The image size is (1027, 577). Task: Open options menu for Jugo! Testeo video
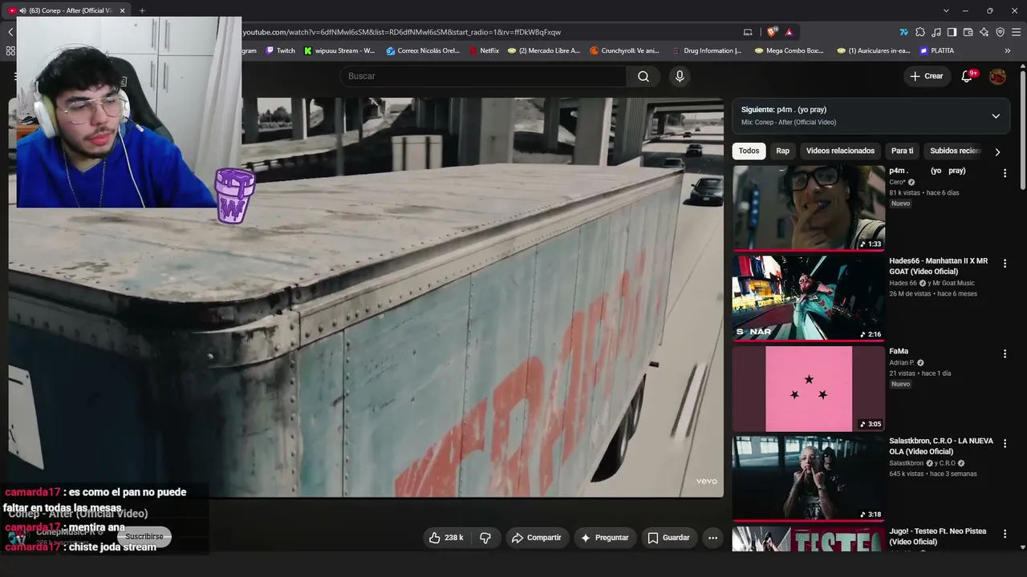[x=1005, y=534]
